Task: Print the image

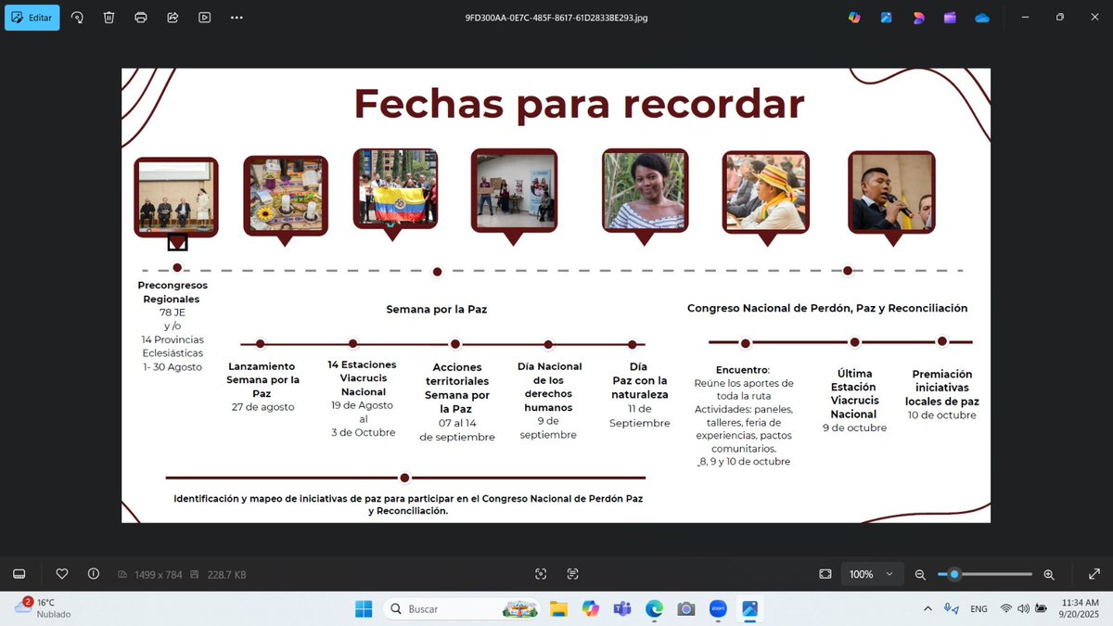Action: point(141,17)
